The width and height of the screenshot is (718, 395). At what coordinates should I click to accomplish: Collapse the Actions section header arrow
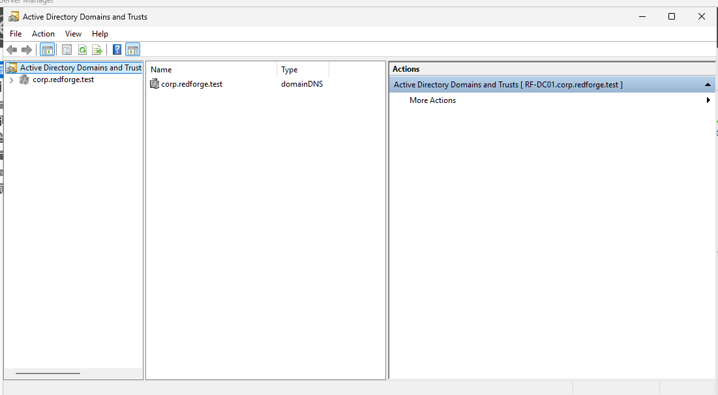[x=708, y=85]
